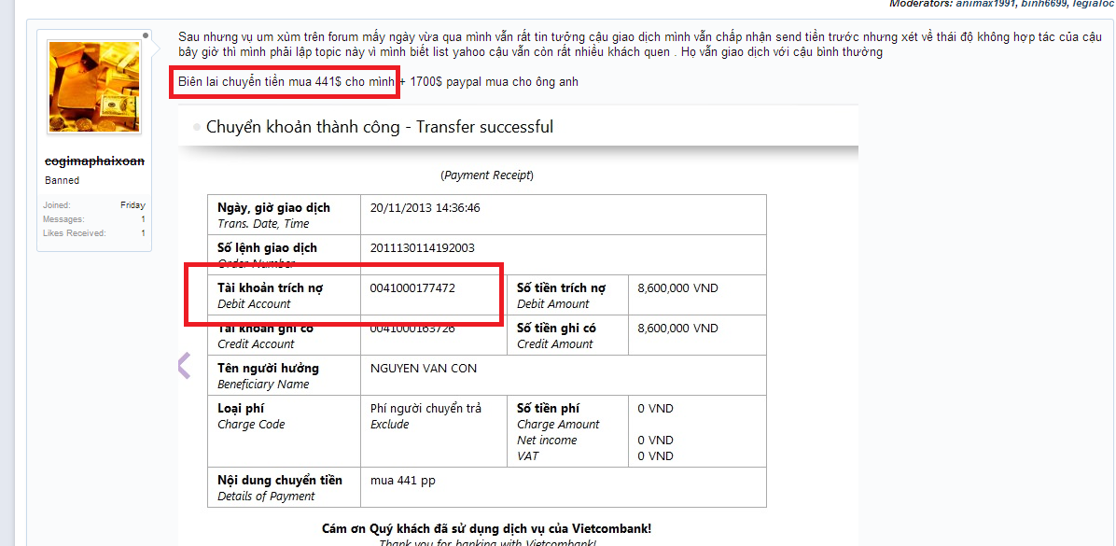Click the debit amount 8,600,000 VND
Viewport: 1116px width, 546px height.
click(x=678, y=287)
